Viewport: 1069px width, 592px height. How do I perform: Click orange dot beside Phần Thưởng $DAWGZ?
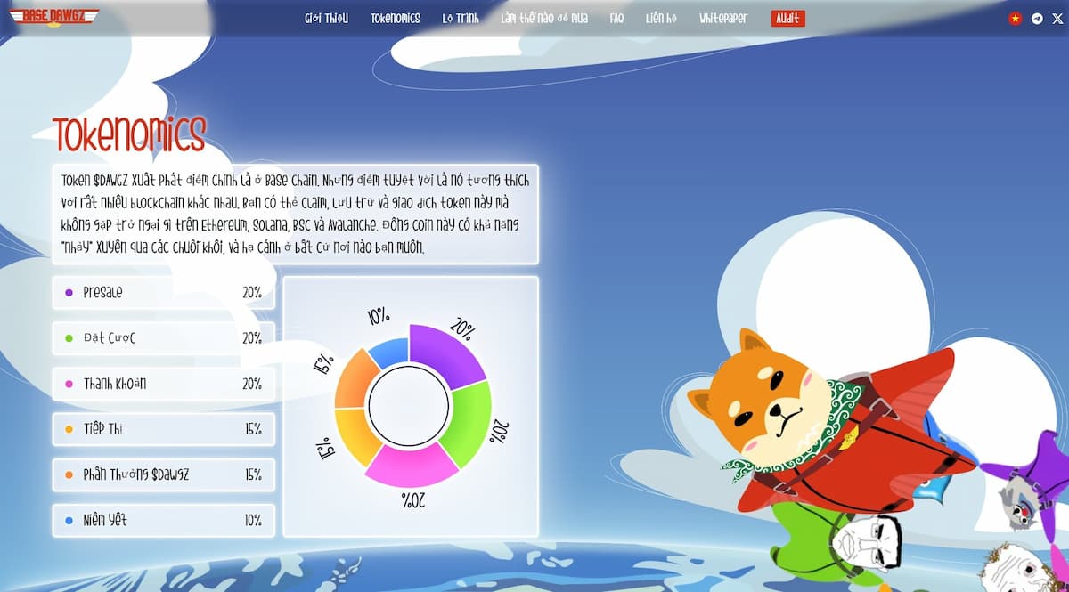coord(69,475)
